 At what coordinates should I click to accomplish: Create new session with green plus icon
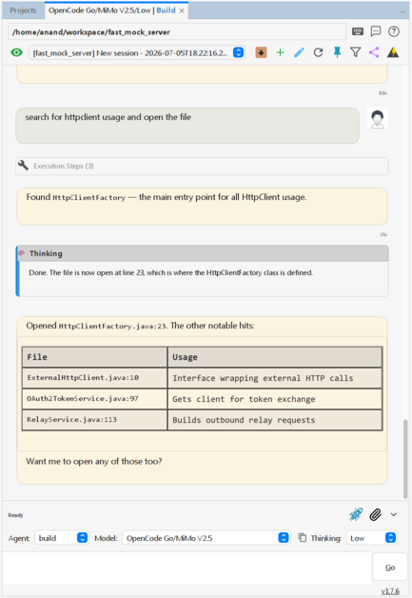(x=280, y=52)
